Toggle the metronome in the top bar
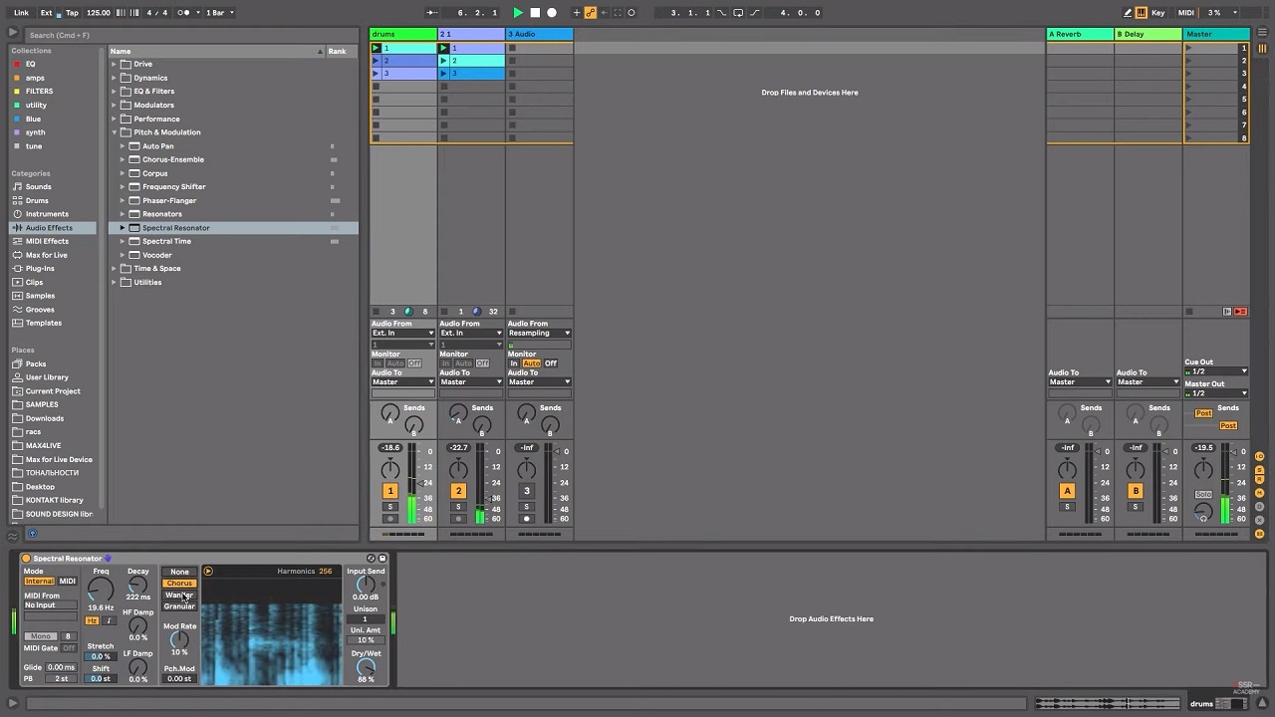This screenshot has height=717, width=1275. tap(183, 13)
